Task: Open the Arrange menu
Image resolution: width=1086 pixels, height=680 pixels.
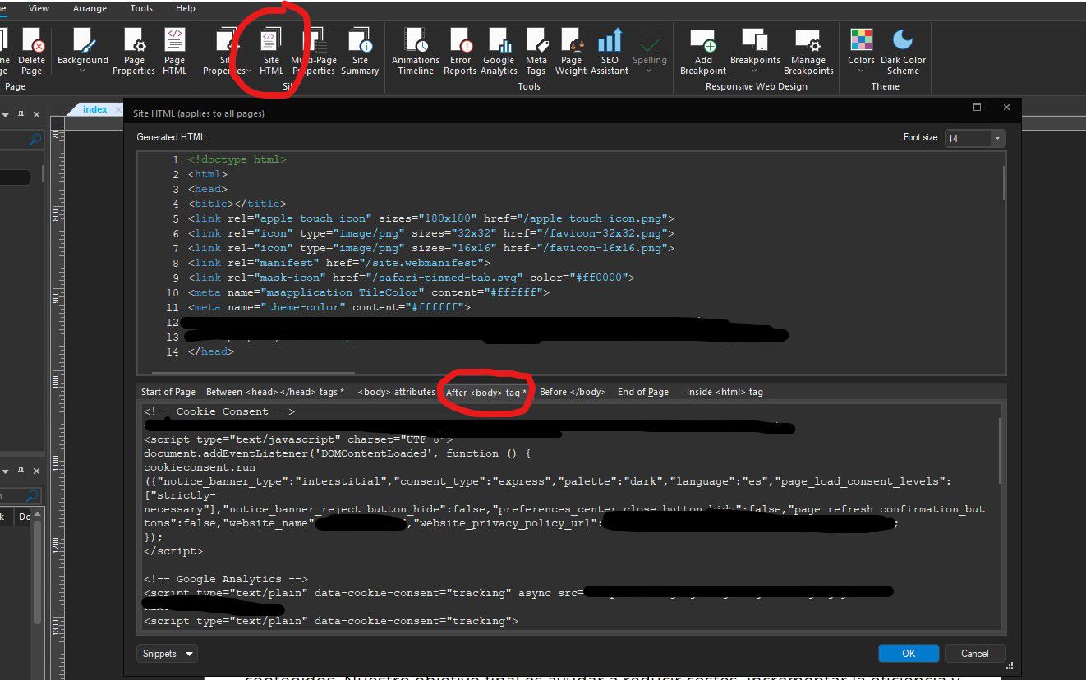Action: [x=90, y=8]
